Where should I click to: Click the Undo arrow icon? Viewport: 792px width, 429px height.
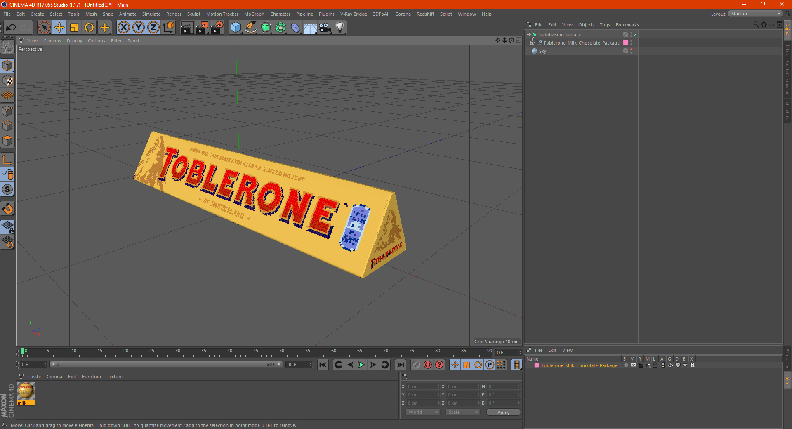coord(11,28)
